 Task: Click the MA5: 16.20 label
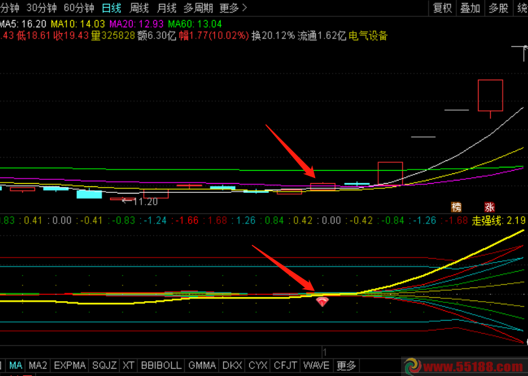pos(23,24)
